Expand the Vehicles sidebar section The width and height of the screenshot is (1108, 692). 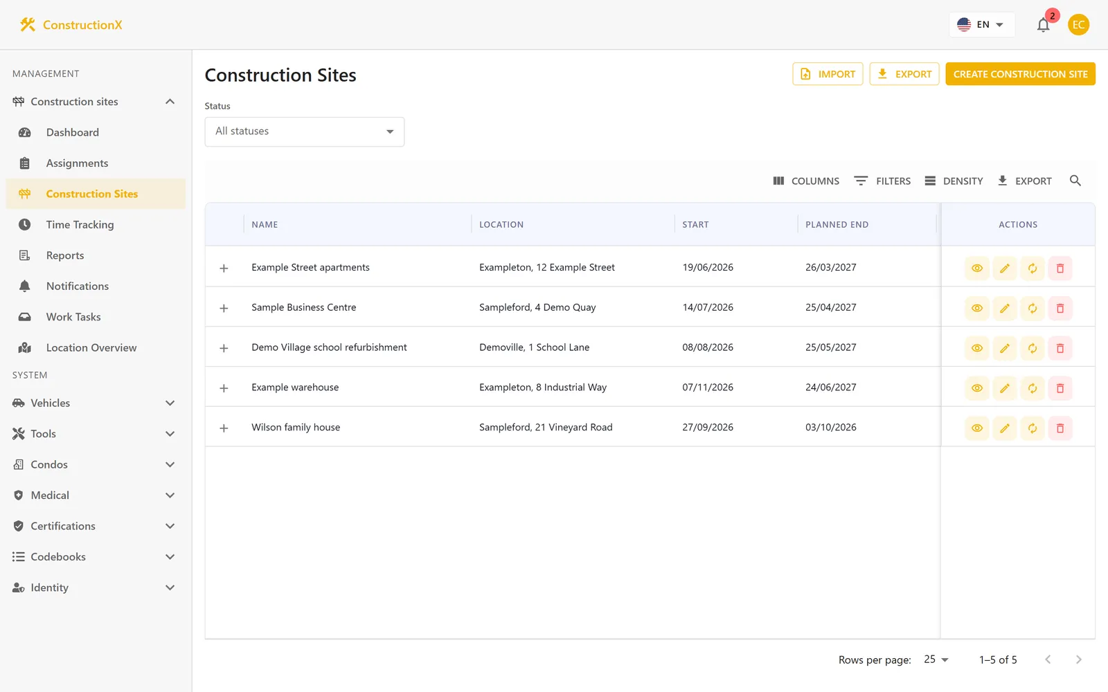click(x=95, y=403)
